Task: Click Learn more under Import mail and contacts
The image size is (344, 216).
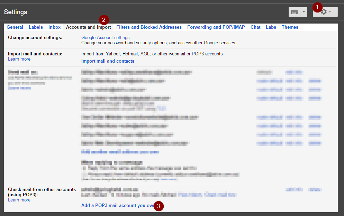Action: [19, 59]
